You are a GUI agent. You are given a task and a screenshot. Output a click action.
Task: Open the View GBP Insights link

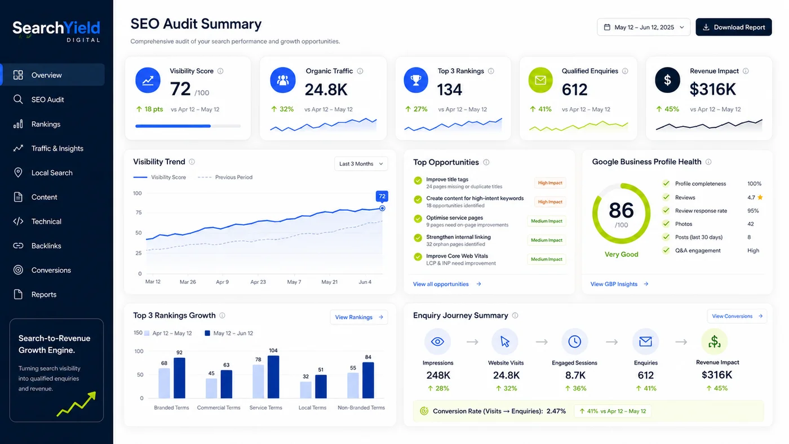[619, 284]
